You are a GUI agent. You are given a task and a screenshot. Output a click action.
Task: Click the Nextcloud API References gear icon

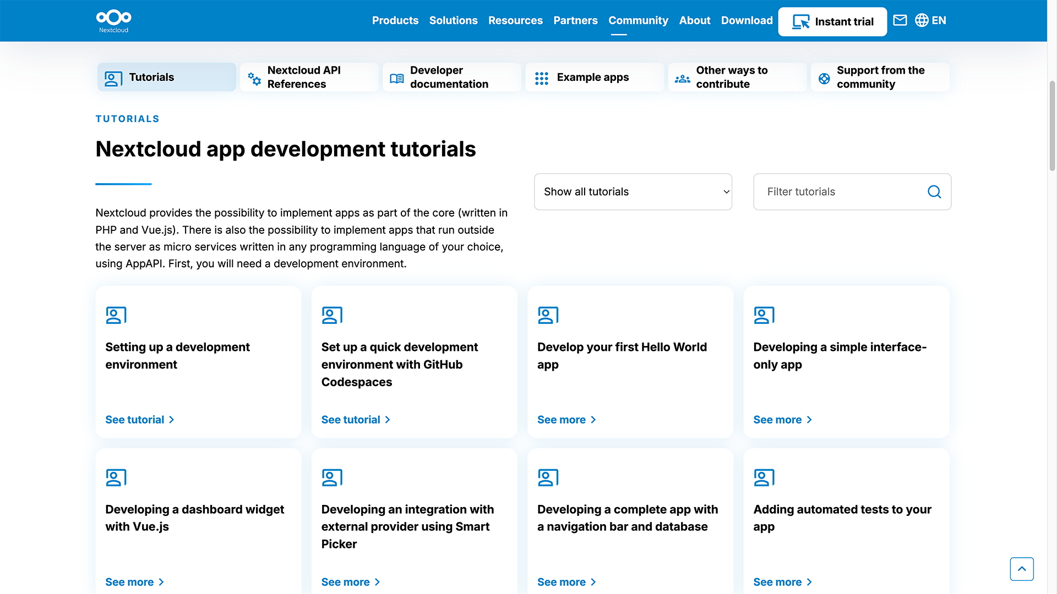(254, 78)
